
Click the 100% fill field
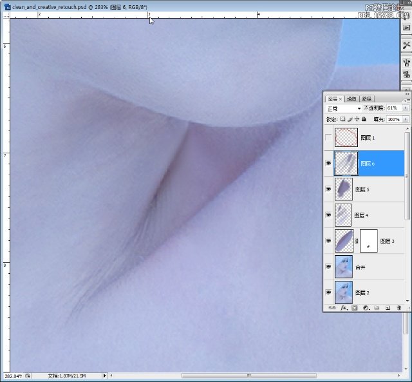pos(395,119)
